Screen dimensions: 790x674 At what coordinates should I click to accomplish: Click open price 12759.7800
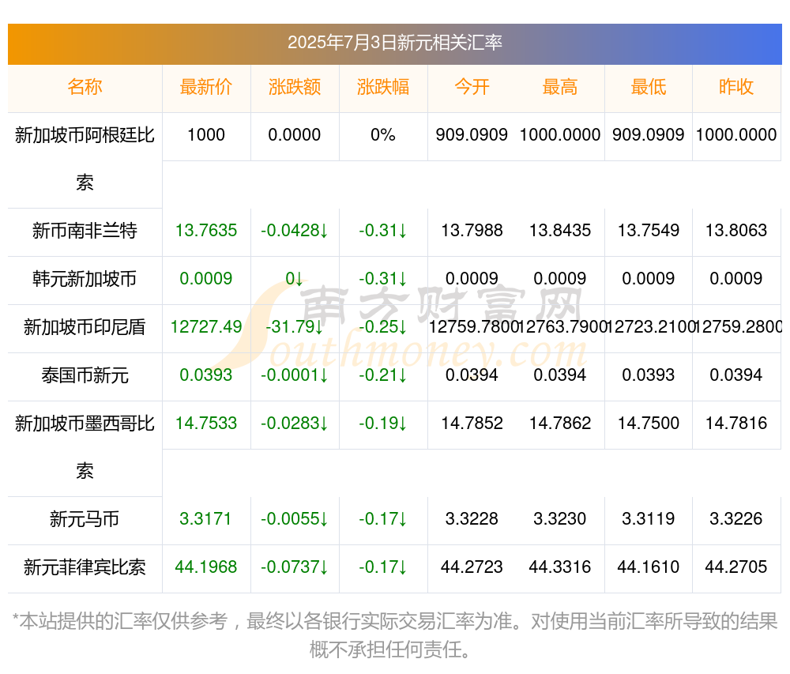coord(473,326)
